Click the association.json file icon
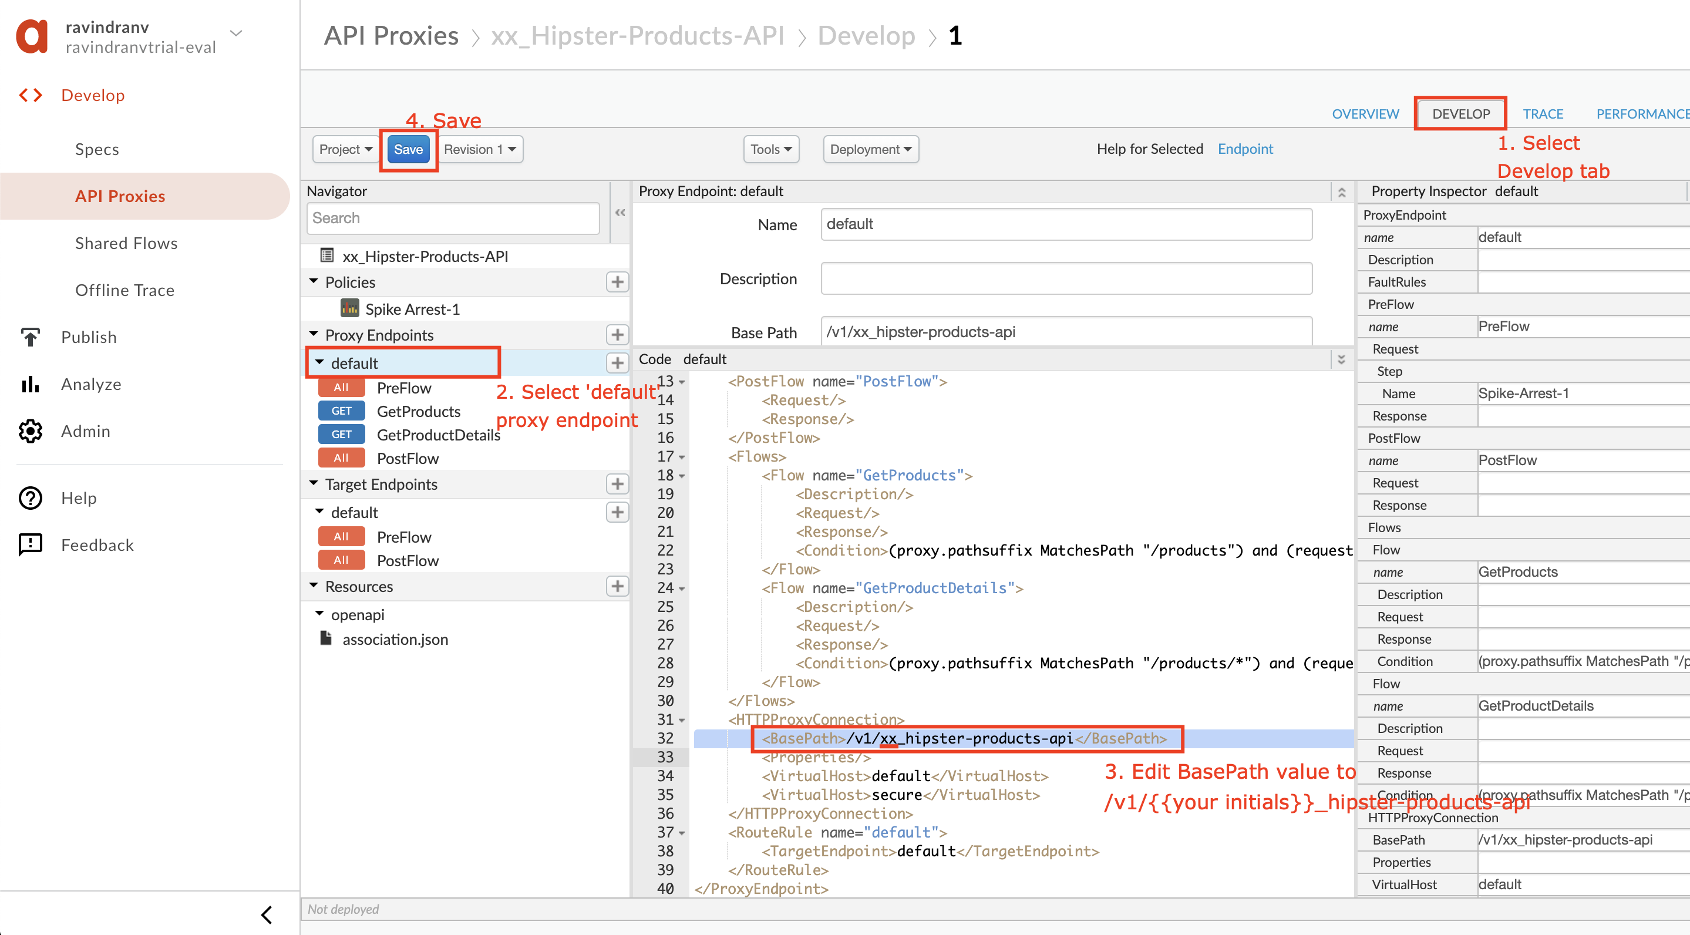Image resolution: width=1690 pixels, height=935 pixels. [325, 638]
